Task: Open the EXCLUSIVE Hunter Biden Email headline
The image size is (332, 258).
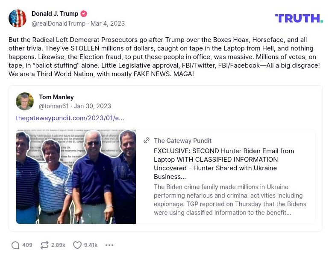Action: point(223,163)
